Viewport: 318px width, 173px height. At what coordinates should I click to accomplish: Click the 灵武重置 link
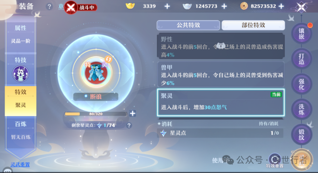pos(20,164)
